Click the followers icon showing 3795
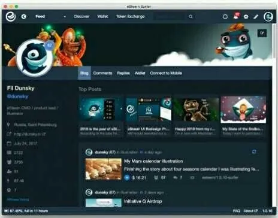This screenshot has height=218, width=278. (x=9, y=162)
